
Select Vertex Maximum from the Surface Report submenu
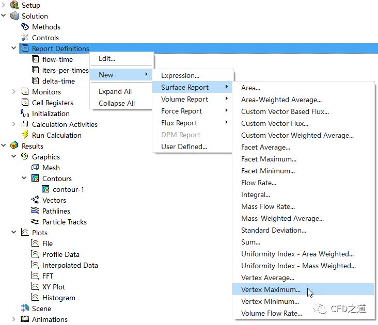(x=271, y=289)
